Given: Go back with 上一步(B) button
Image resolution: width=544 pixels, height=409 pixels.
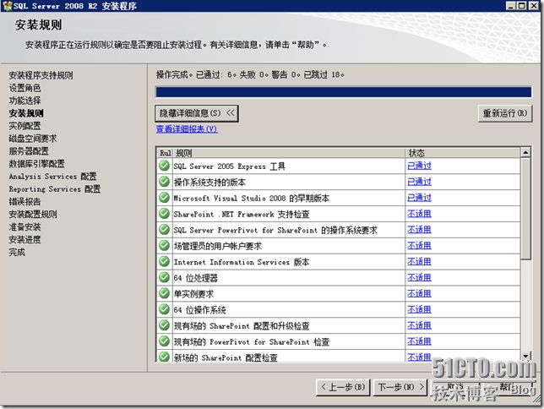Looking at the screenshot, I should 343,387.
